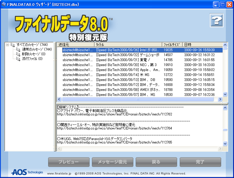The image size is (234, 178).
Task: Click the AOS Technologies logo
Action: [x=27, y=172]
